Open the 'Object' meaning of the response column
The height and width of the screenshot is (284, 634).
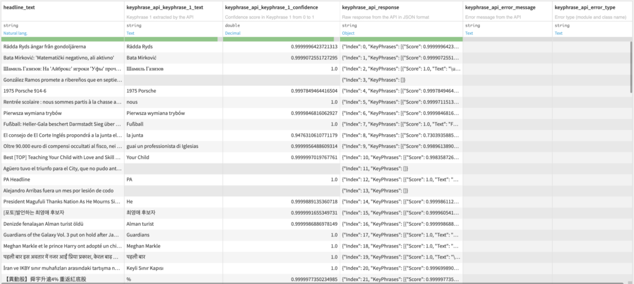[x=348, y=33]
